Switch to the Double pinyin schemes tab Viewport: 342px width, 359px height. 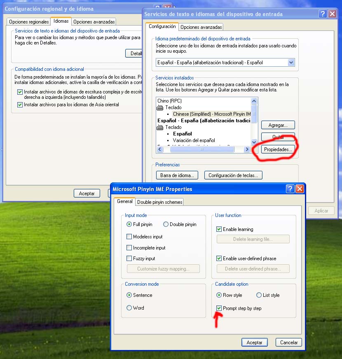(x=160, y=202)
